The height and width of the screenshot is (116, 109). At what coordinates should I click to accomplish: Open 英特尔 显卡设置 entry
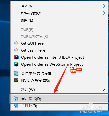pyautogui.click(x=59, y=73)
